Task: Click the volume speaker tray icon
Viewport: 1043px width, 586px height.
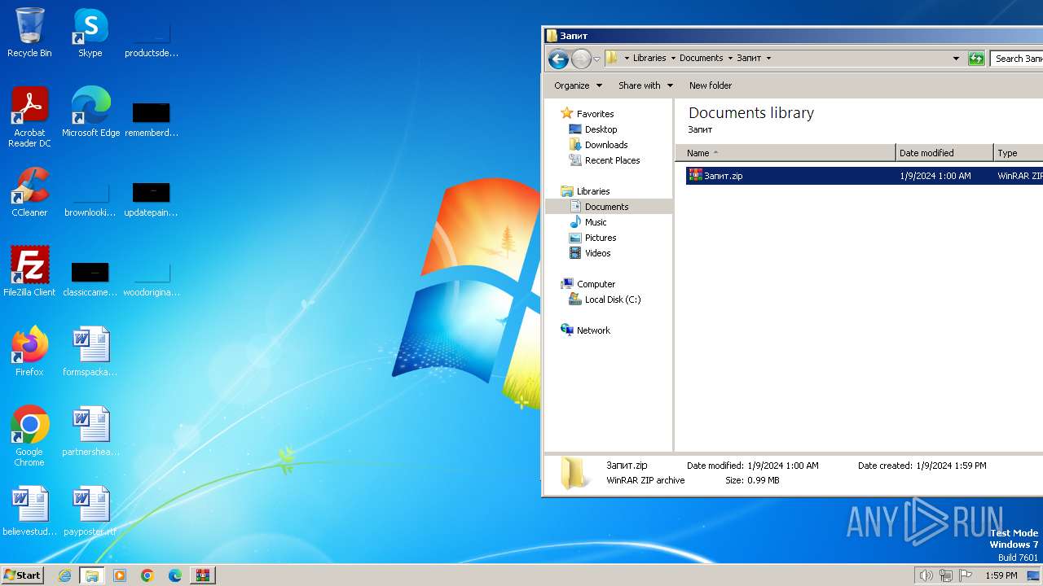Action: (x=926, y=575)
